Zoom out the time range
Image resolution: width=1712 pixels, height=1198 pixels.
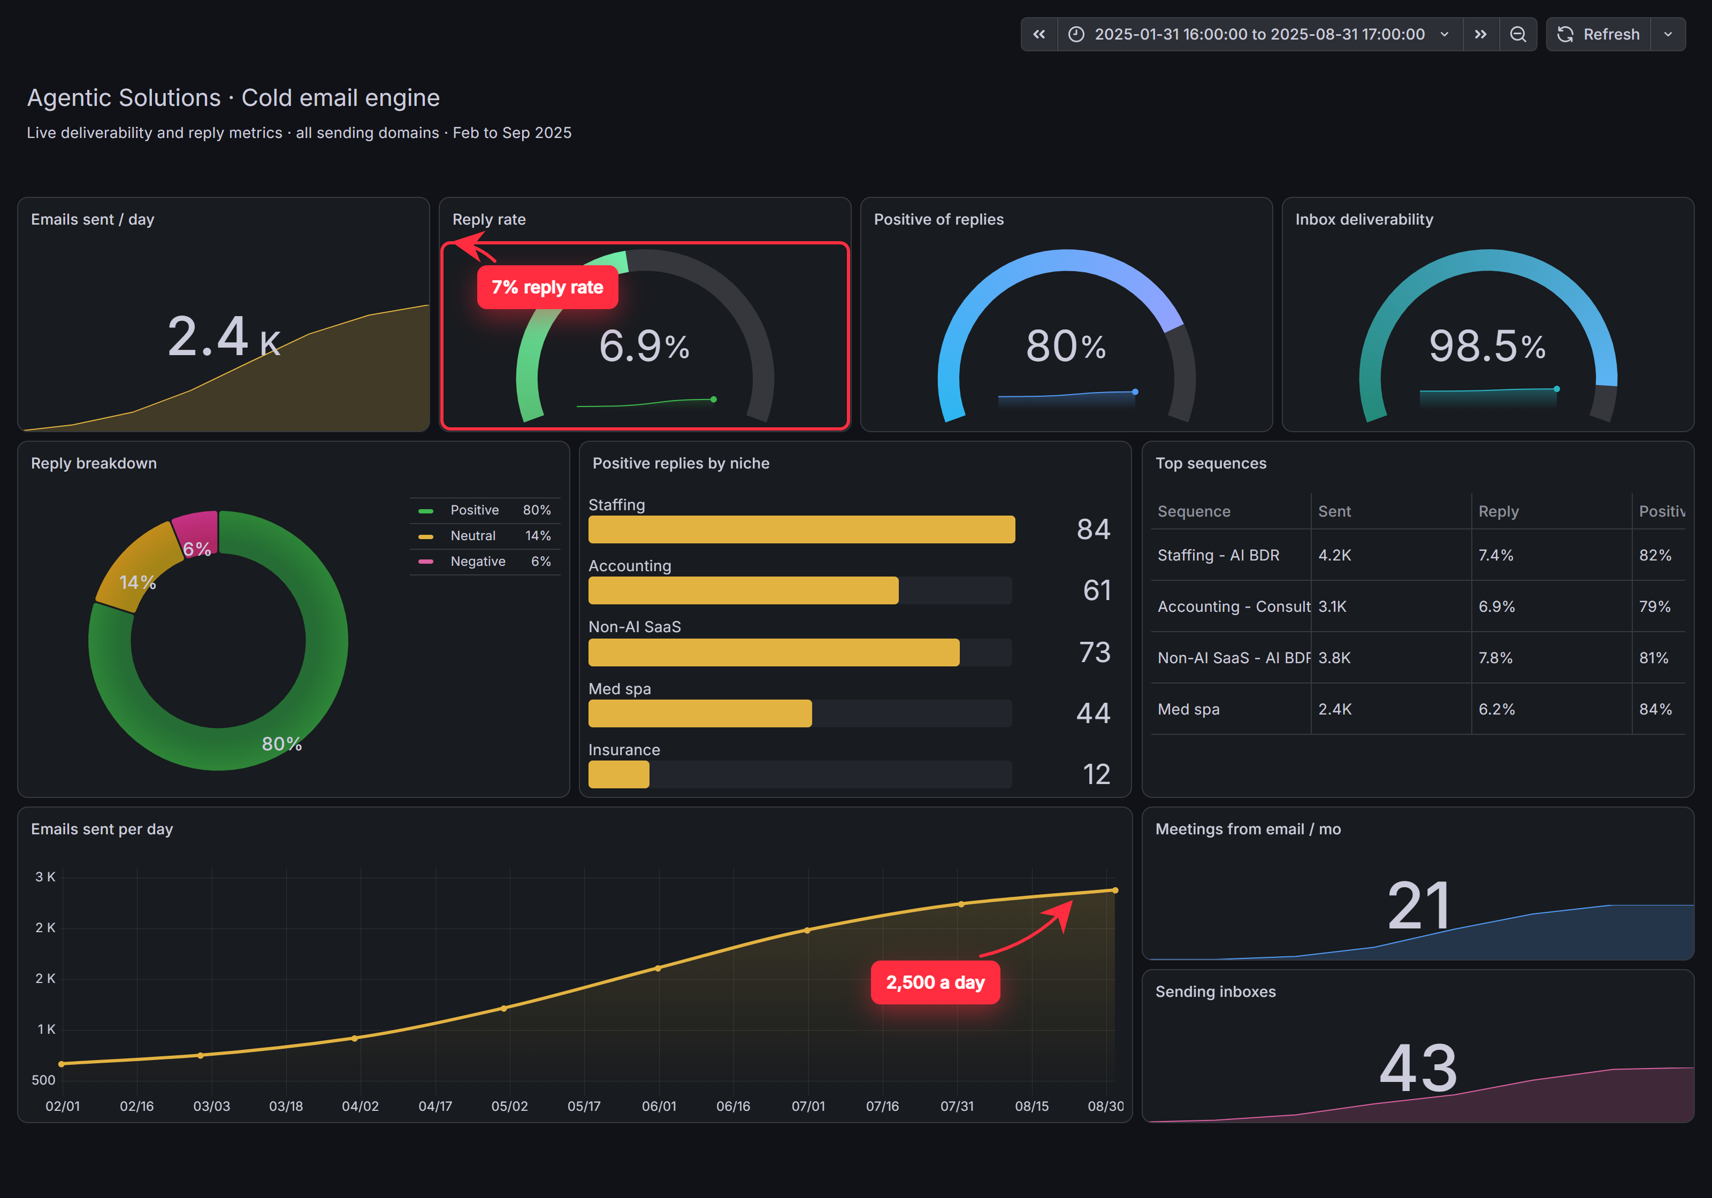pyautogui.click(x=1518, y=34)
